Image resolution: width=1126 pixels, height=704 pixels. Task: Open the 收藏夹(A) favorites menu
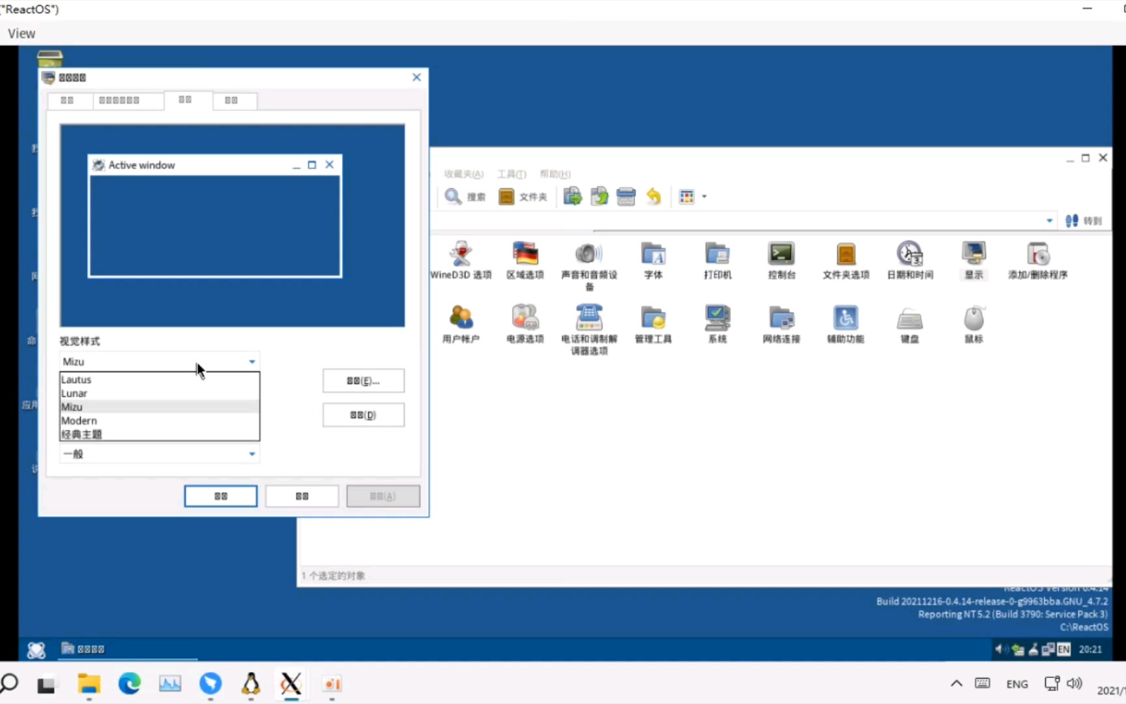tap(463, 174)
